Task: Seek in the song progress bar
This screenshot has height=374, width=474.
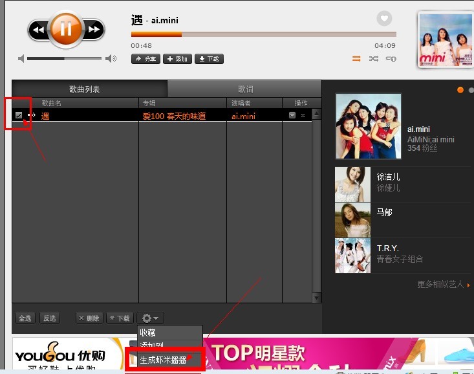Action: click(264, 34)
